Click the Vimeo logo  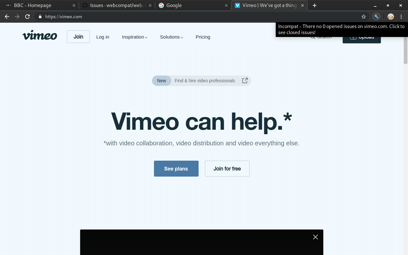[x=40, y=35]
